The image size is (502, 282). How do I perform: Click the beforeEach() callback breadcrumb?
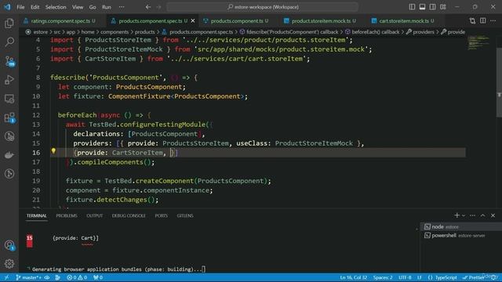tap(375, 32)
